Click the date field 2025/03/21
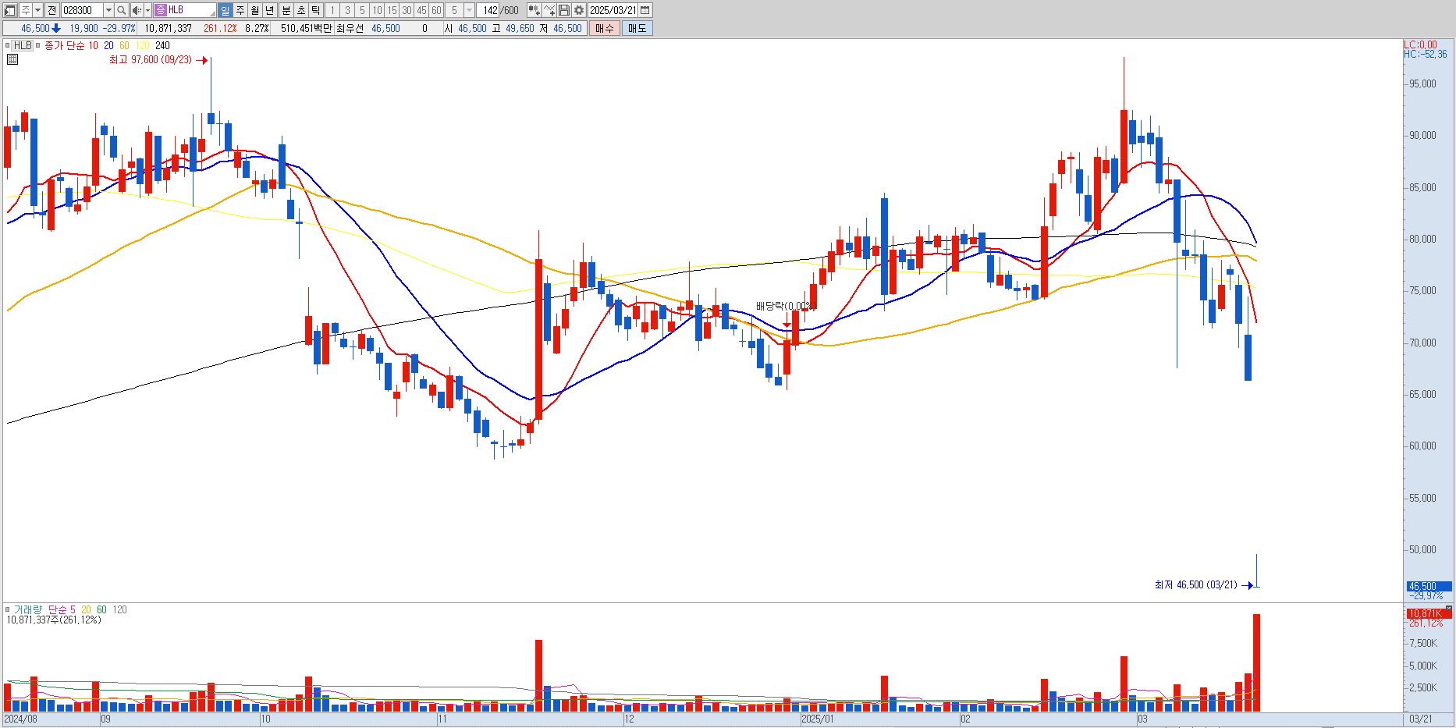The width and height of the screenshot is (1456, 728). (x=613, y=10)
